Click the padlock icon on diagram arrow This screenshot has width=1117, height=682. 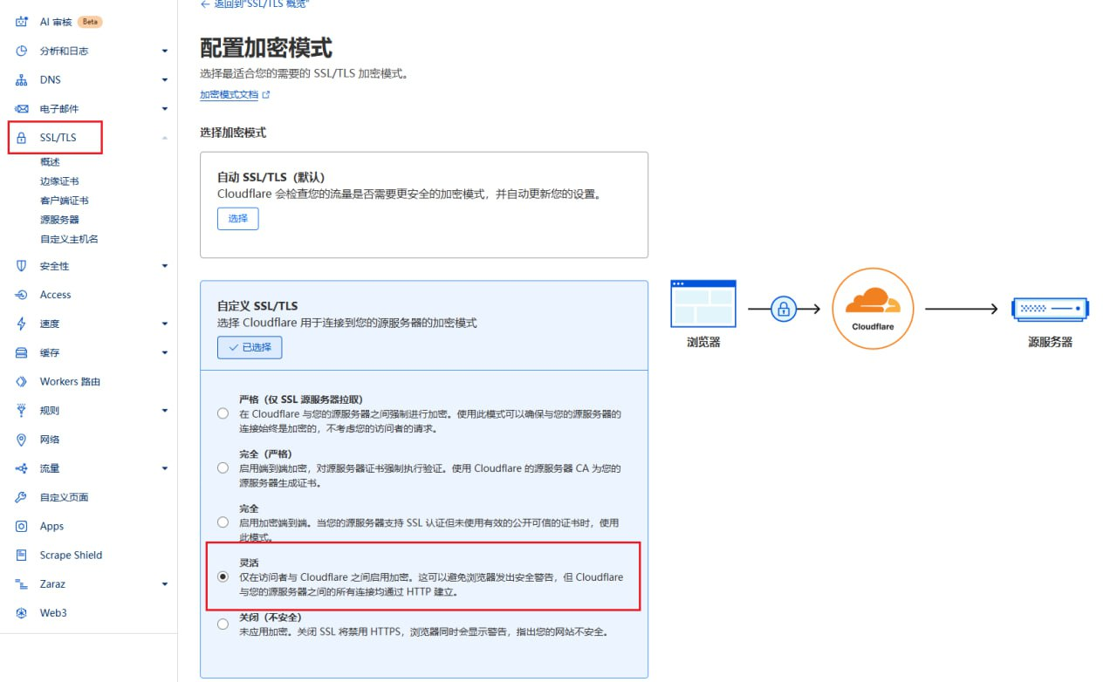click(784, 309)
